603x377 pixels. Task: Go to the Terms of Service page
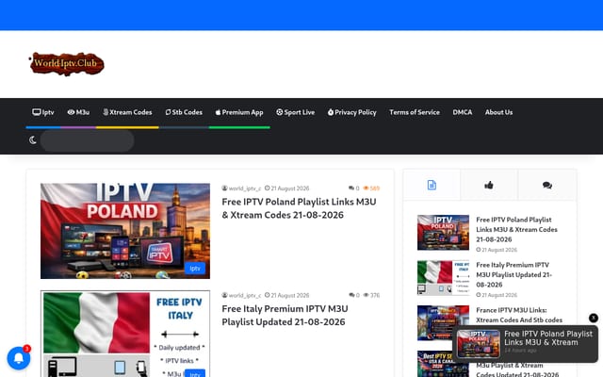point(415,112)
